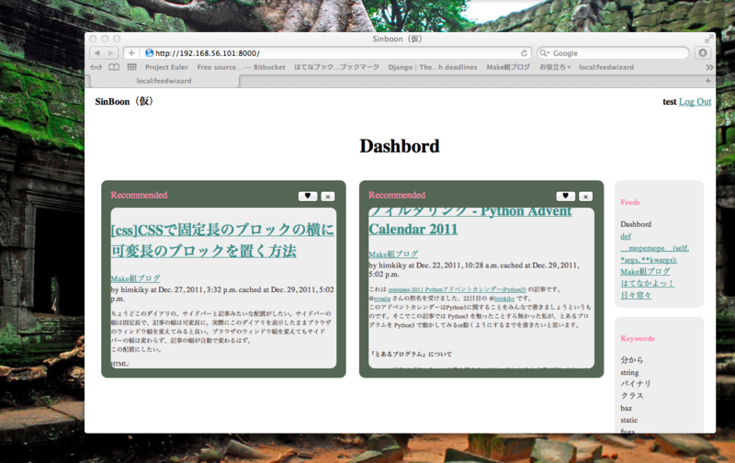Click the Log Out link
The height and width of the screenshot is (463, 735).
click(x=695, y=102)
